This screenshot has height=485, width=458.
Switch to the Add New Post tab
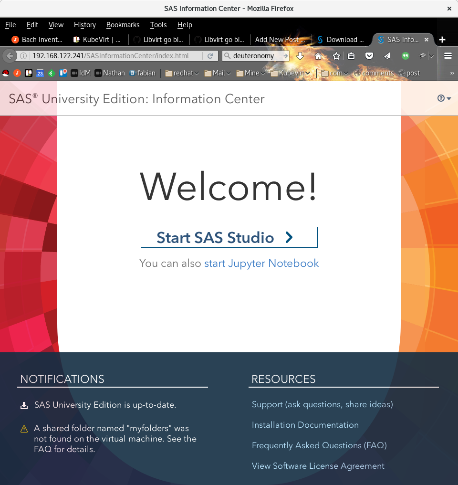pos(281,40)
